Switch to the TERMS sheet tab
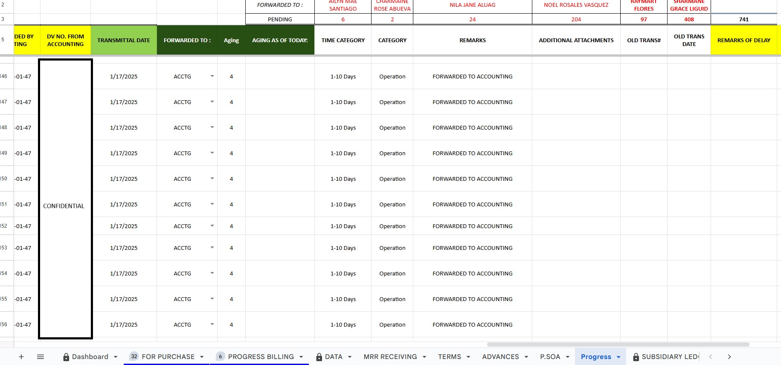 (x=449, y=357)
